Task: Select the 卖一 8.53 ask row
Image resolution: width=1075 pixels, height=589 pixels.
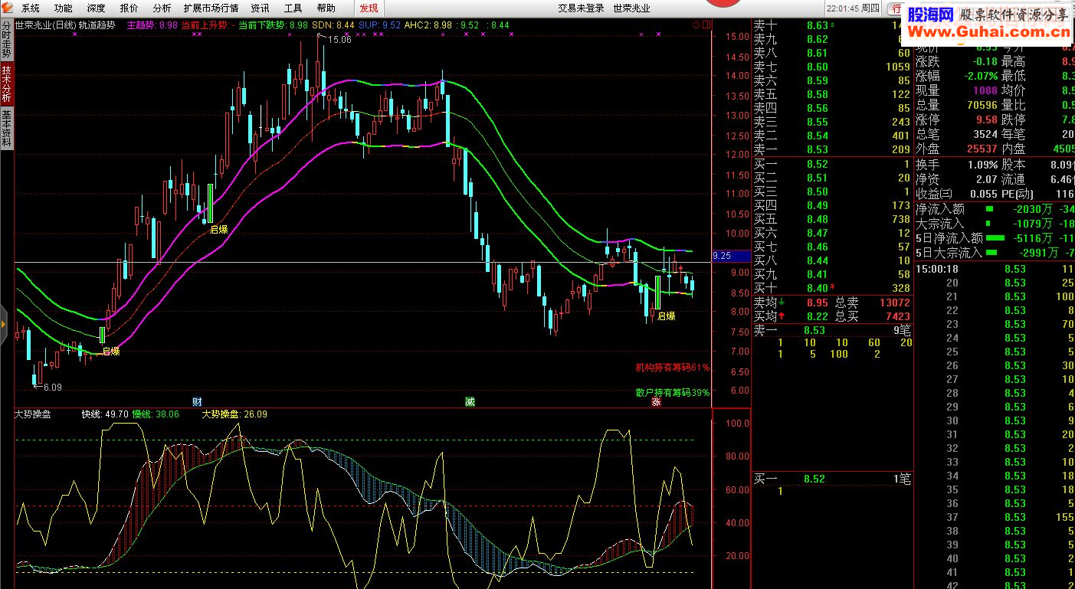Action: pos(832,149)
